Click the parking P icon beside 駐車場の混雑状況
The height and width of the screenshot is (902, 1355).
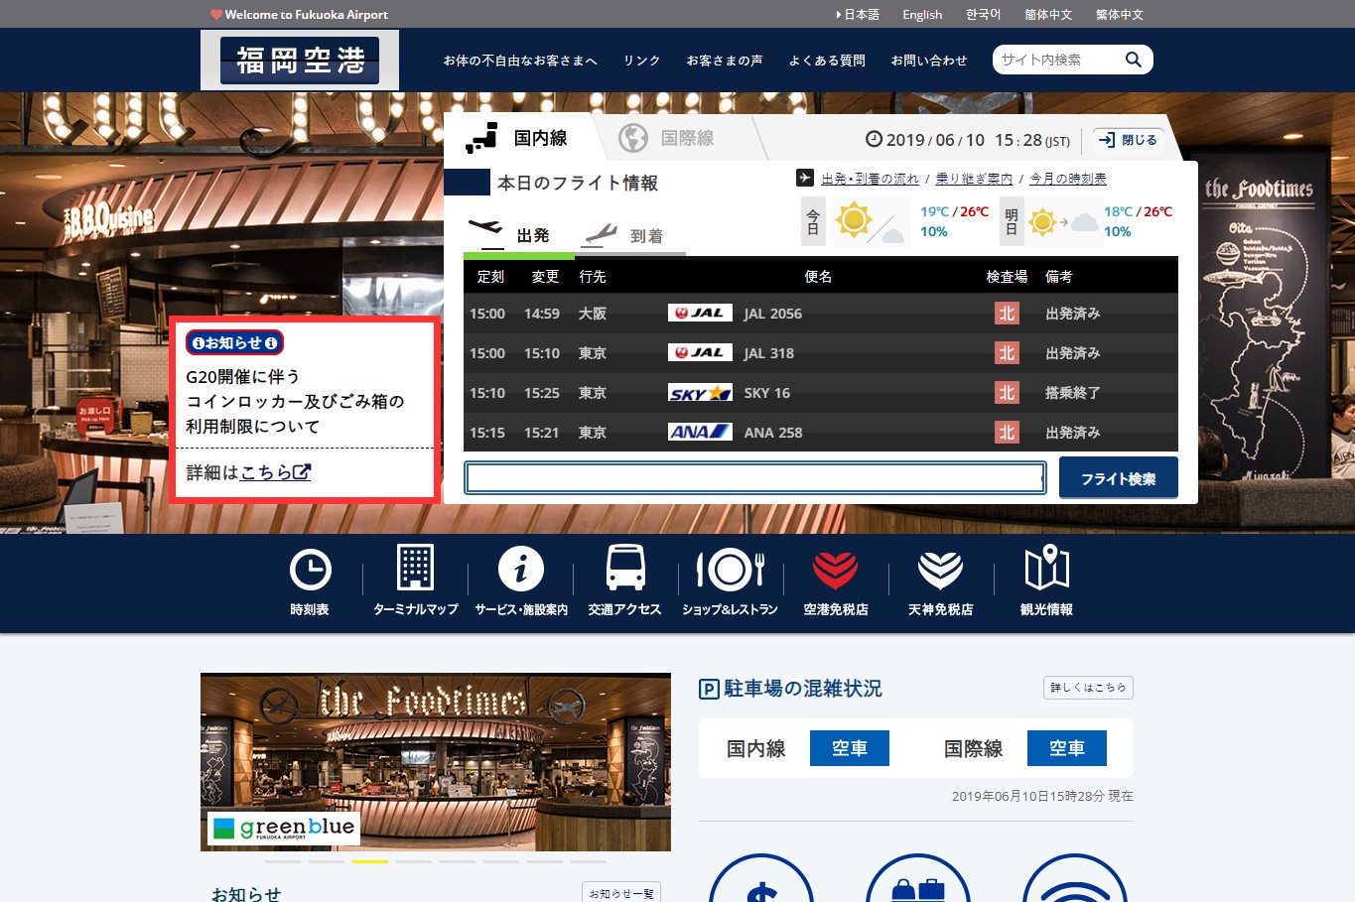(x=709, y=689)
